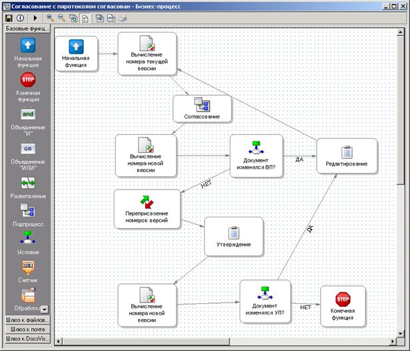
Task: Select the 'and' Объединение И palette icon
Action: [28, 114]
